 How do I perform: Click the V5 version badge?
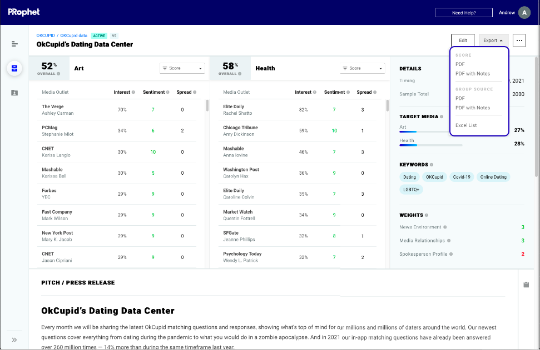point(114,35)
